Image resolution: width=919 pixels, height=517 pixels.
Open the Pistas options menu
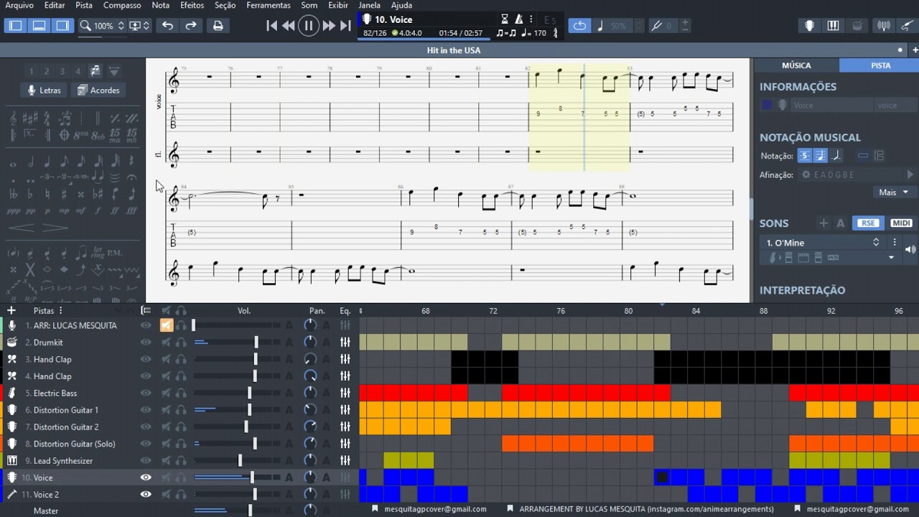(x=60, y=311)
